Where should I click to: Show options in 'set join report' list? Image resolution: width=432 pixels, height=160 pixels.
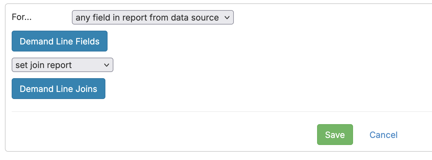[x=62, y=65]
